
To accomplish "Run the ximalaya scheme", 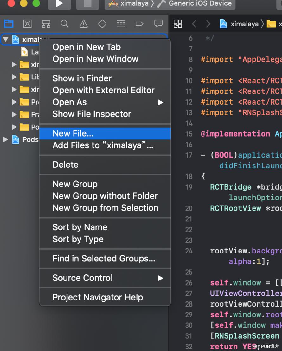I will [x=60, y=4].
